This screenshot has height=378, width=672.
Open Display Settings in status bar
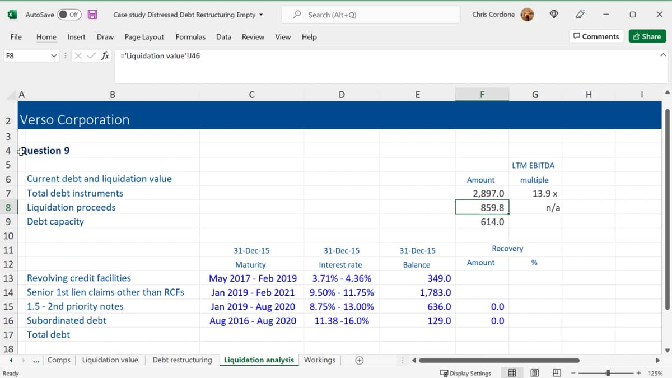point(465,373)
